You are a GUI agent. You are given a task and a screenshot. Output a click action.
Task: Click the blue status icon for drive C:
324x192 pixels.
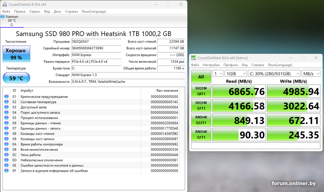[3, 17]
